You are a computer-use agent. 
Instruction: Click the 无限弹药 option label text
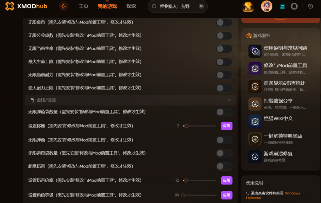[x=81, y=140]
